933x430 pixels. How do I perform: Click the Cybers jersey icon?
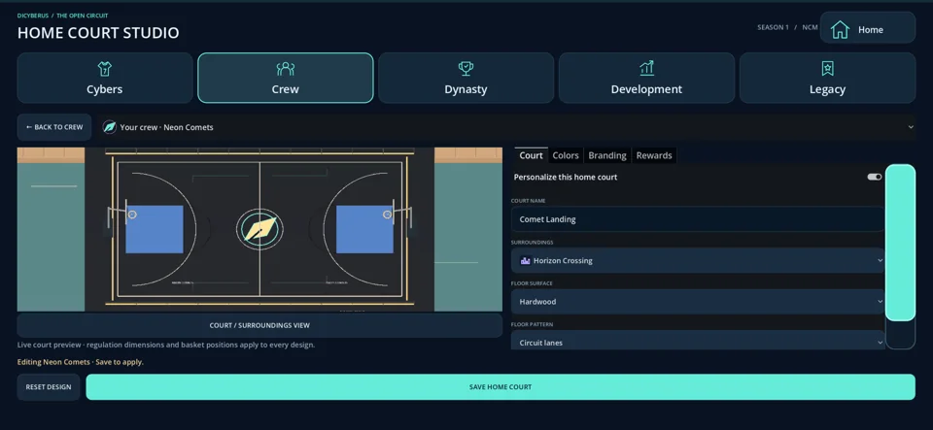105,69
